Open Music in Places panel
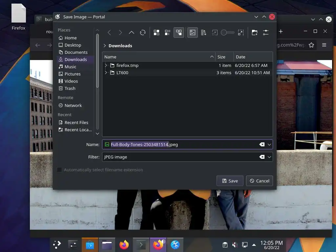Viewport: 336px width, 252px height. (75, 67)
